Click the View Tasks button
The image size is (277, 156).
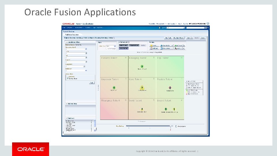click(168, 38)
